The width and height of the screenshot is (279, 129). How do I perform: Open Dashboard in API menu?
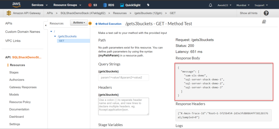coord(17,117)
